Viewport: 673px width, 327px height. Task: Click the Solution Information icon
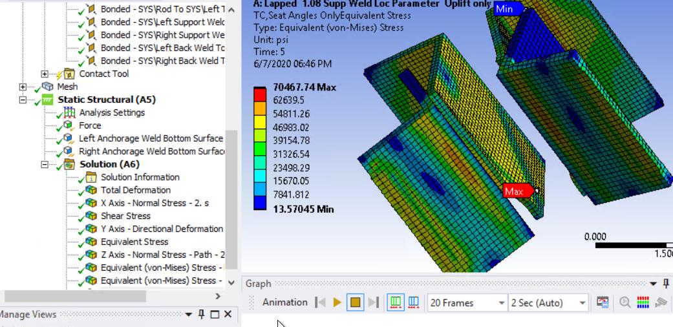pos(91,177)
